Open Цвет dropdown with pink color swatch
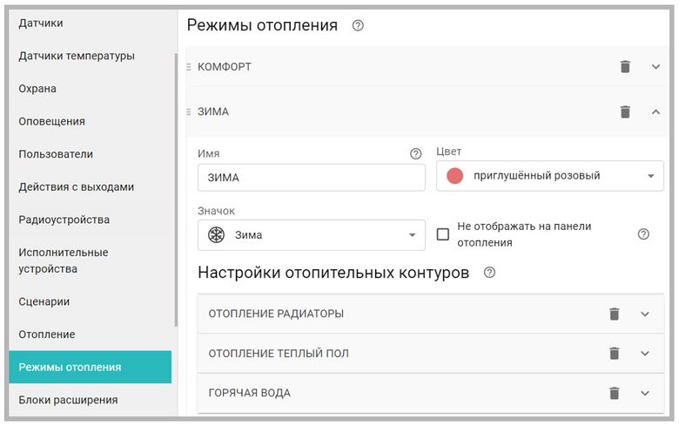Screen dimensions: 679x426 click(x=549, y=176)
